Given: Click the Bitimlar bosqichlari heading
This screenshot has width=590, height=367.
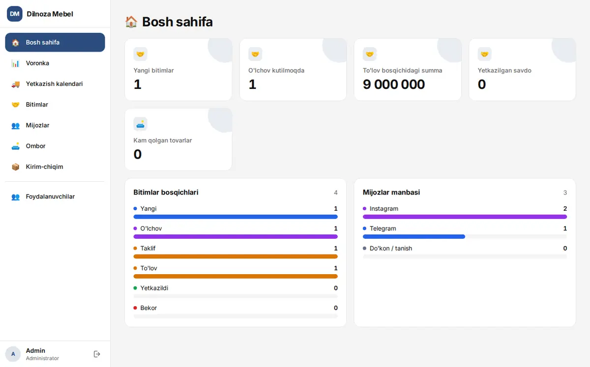Looking at the screenshot, I should (166, 193).
